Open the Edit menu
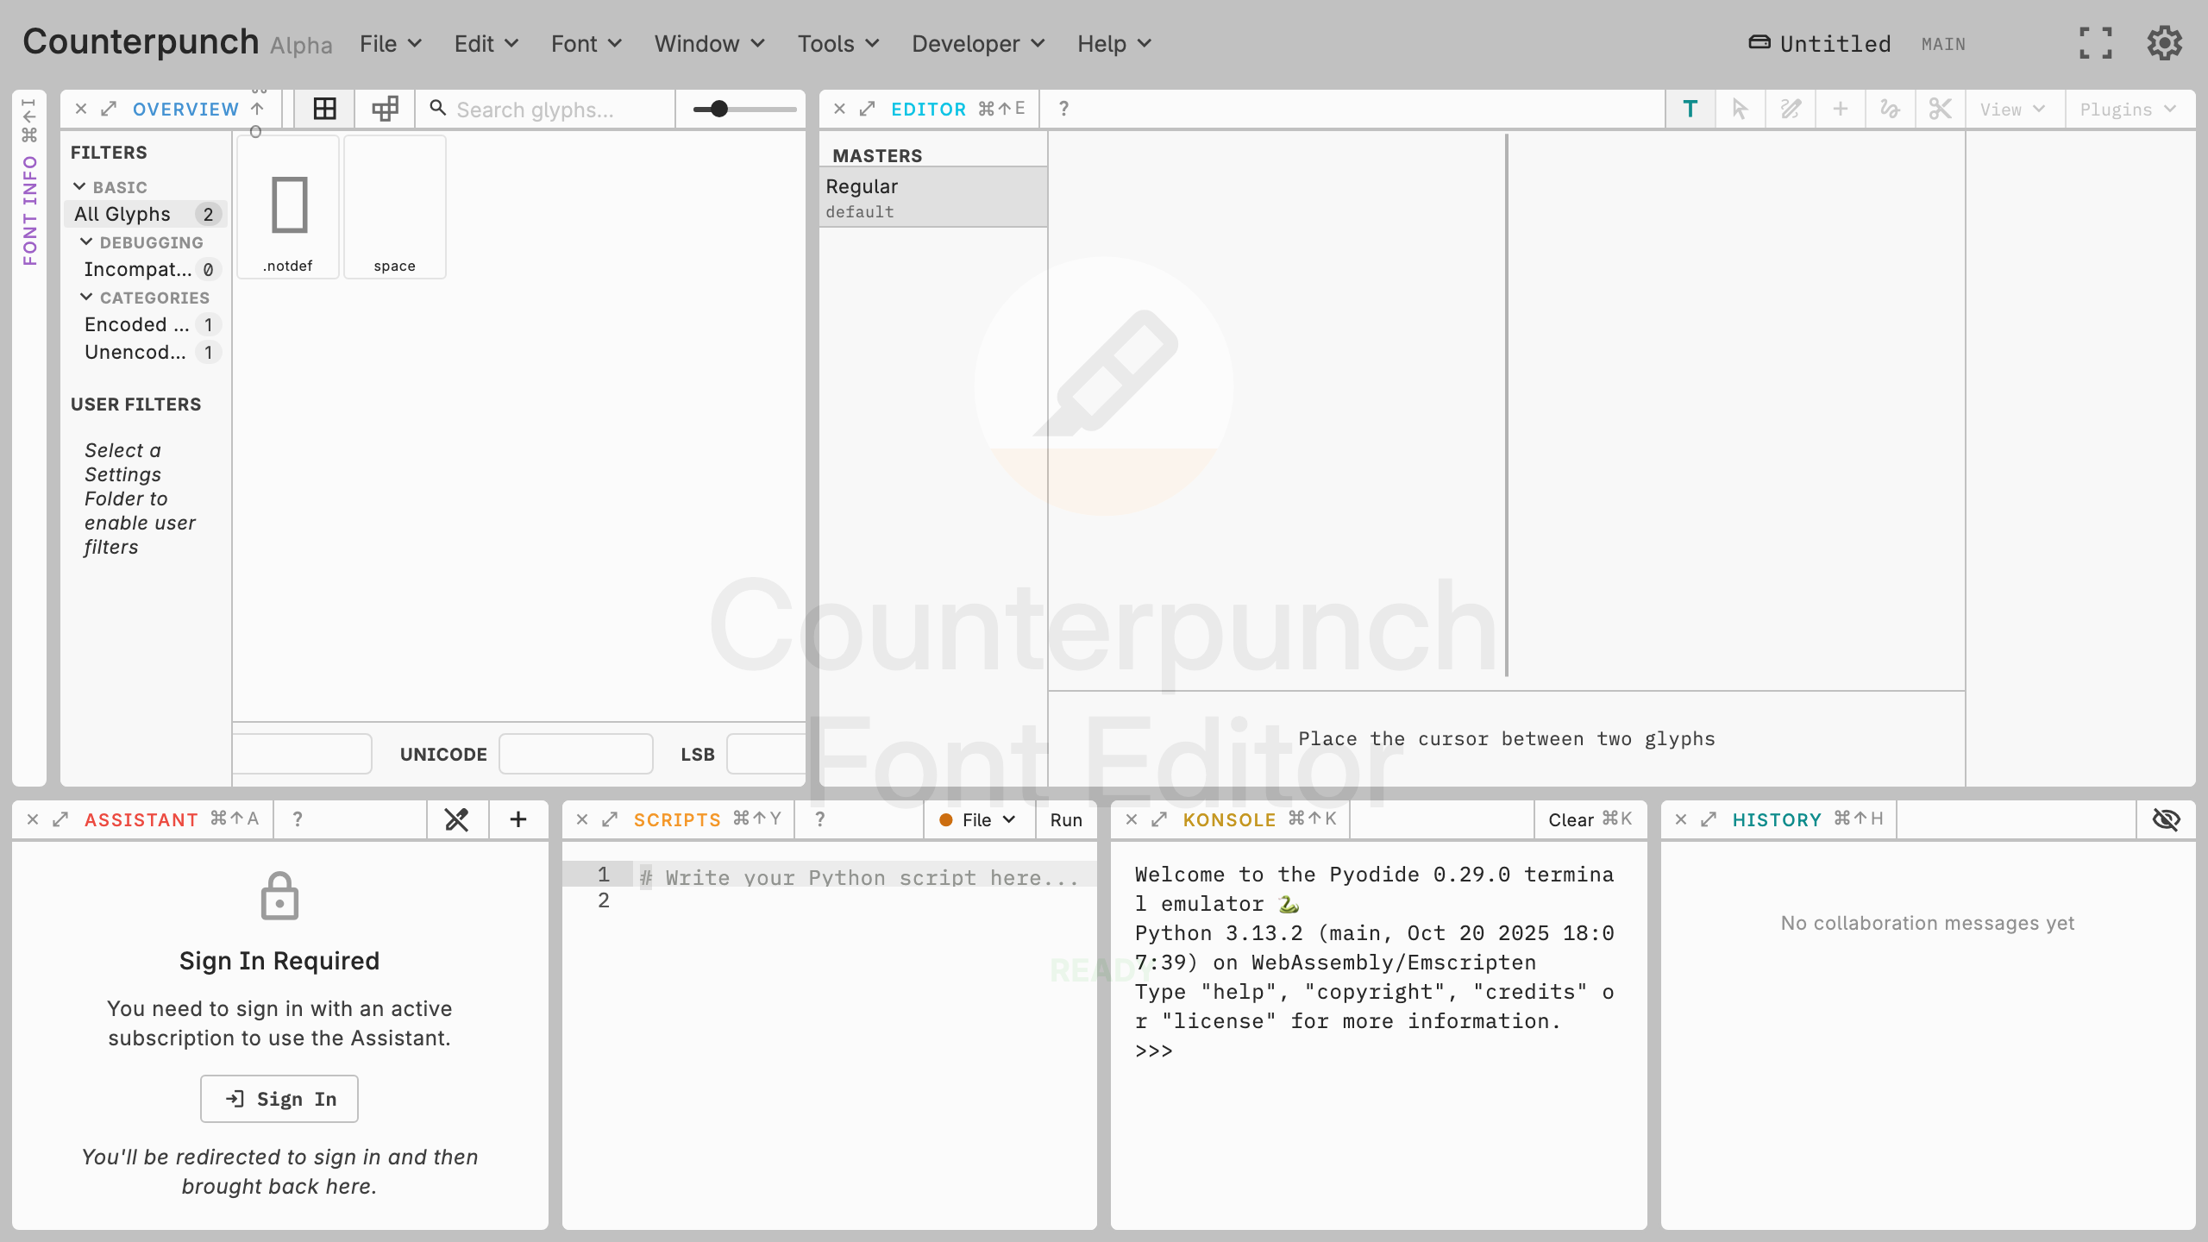The height and width of the screenshot is (1242, 2208). (x=486, y=43)
